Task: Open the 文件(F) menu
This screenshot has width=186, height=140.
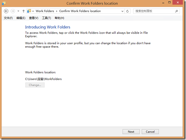Action: click(8, 18)
